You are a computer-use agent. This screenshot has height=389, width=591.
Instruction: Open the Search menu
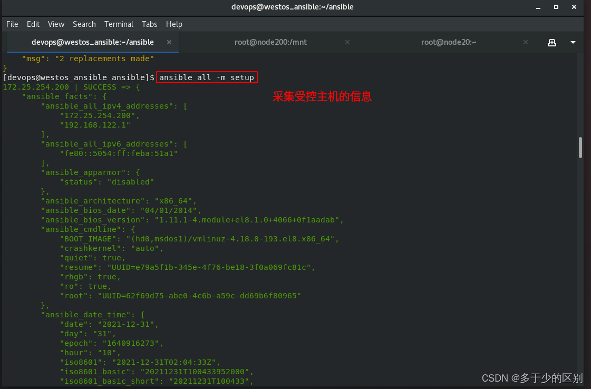84,24
